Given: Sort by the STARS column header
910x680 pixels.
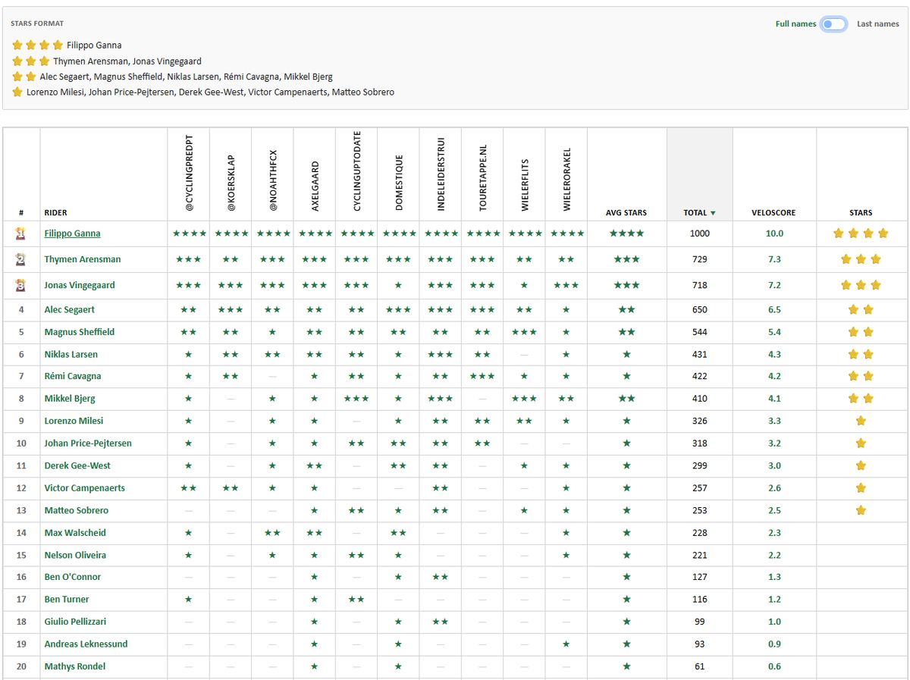Looking at the screenshot, I should [x=861, y=213].
